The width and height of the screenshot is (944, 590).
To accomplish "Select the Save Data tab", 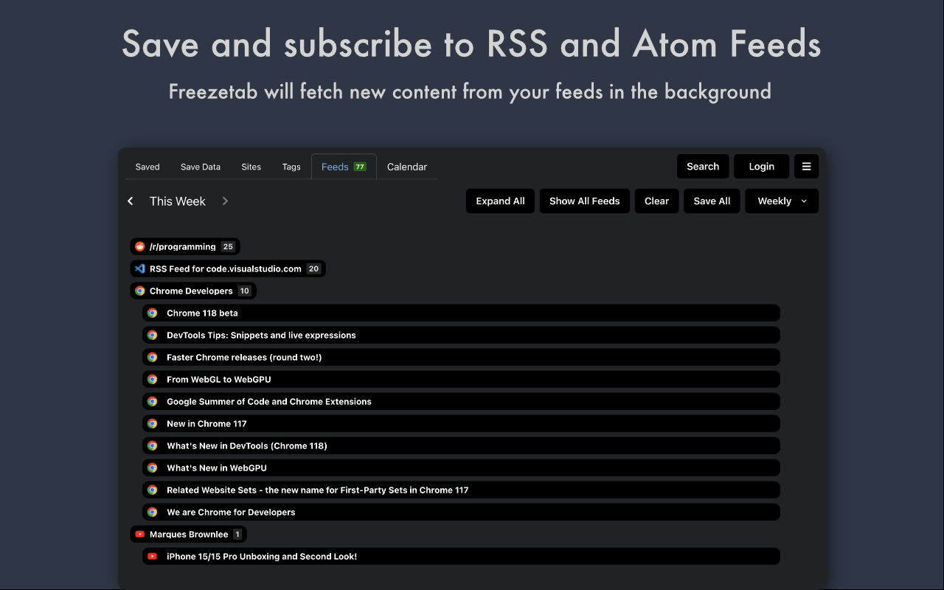I will coord(201,167).
